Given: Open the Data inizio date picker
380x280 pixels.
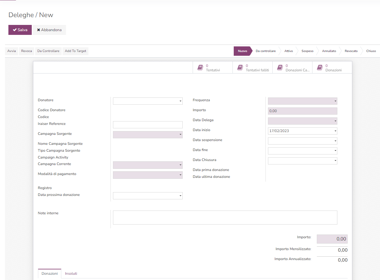Looking at the screenshot, I should 302,131.
